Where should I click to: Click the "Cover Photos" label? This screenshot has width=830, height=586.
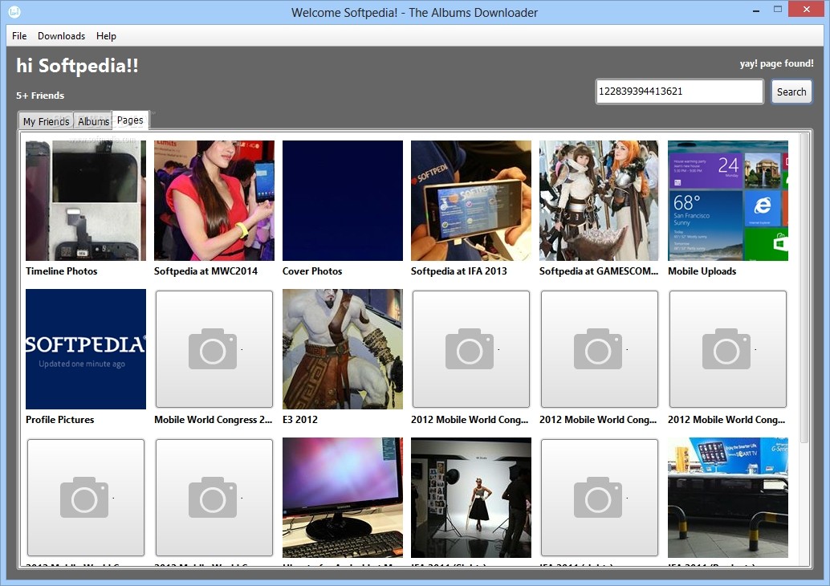pos(312,271)
